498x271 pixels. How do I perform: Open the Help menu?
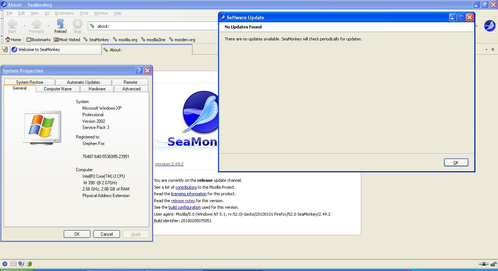[117, 13]
